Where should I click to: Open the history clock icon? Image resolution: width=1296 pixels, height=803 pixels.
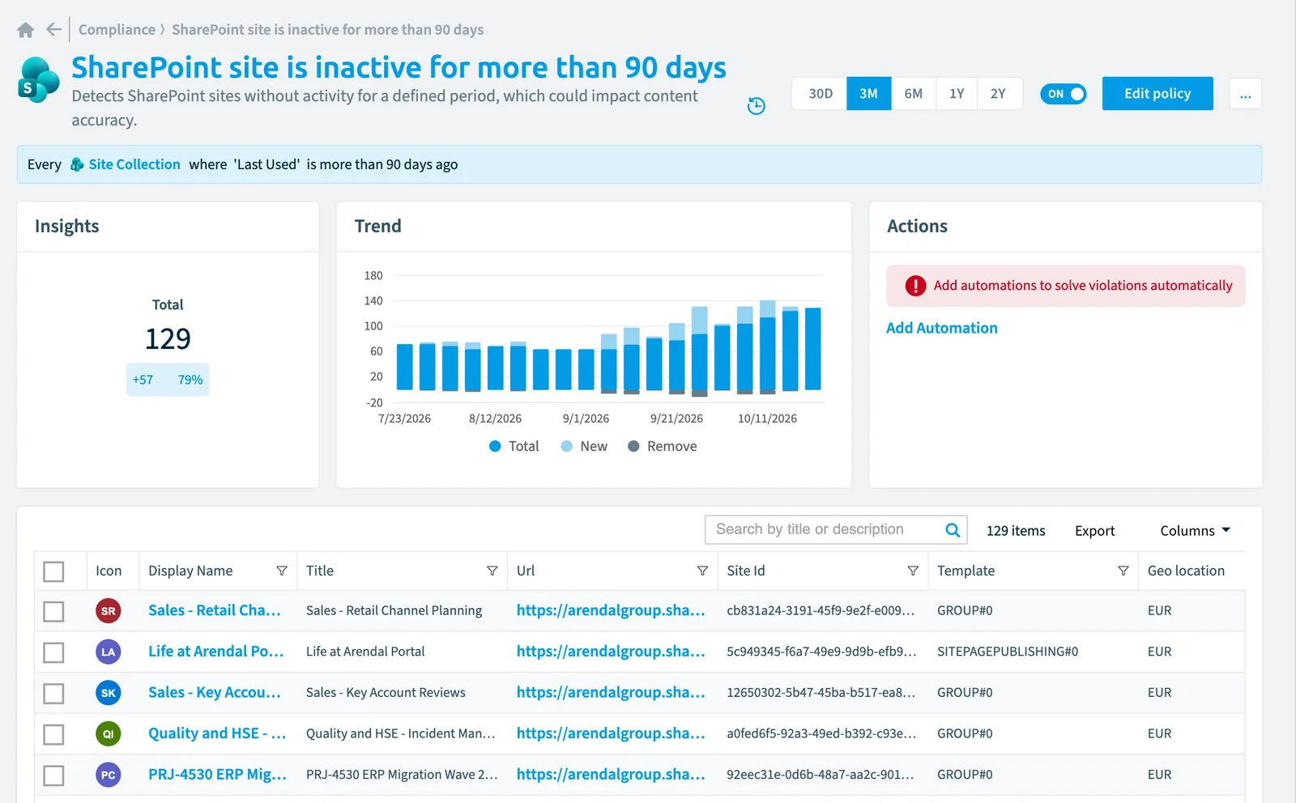point(756,105)
